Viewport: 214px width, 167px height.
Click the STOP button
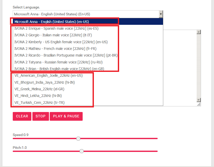41,116
